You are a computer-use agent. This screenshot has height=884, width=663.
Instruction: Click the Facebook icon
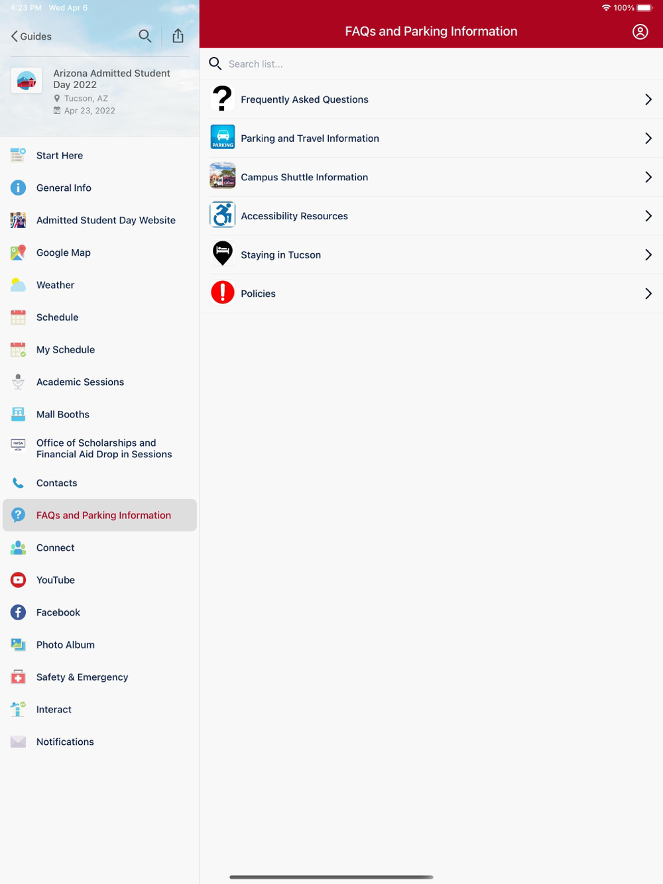pos(18,612)
